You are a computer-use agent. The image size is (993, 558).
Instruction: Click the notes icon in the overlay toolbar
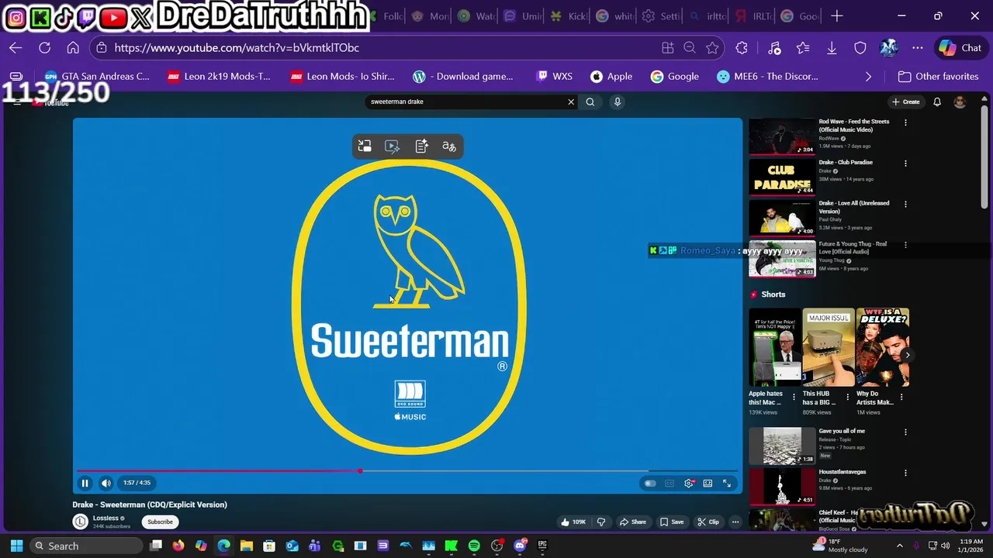click(421, 146)
